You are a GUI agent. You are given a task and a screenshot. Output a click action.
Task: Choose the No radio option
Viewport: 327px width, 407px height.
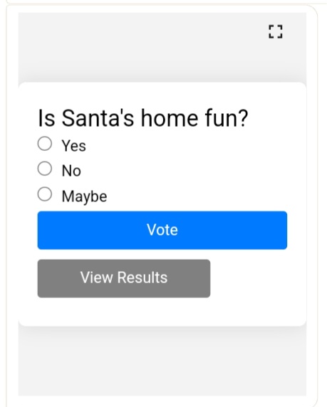pyautogui.click(x=45, y=169)
